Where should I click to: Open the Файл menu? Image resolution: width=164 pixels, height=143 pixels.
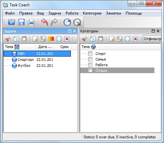point(10,13)
